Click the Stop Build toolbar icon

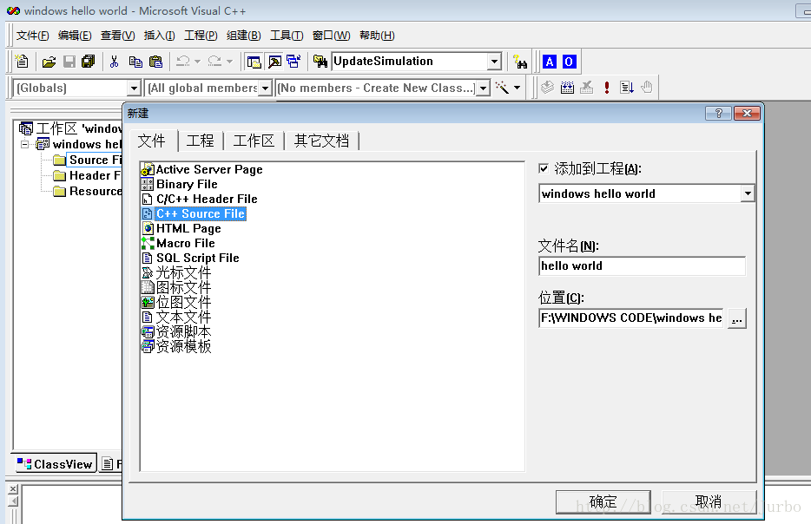[586, 88]
